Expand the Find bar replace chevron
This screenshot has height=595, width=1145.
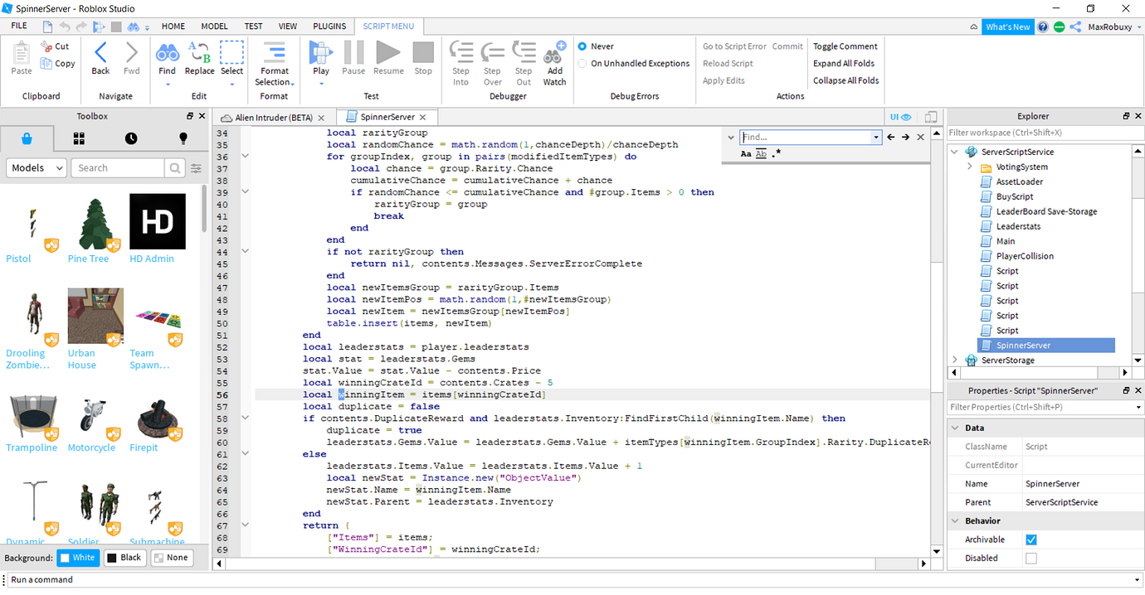731,138
